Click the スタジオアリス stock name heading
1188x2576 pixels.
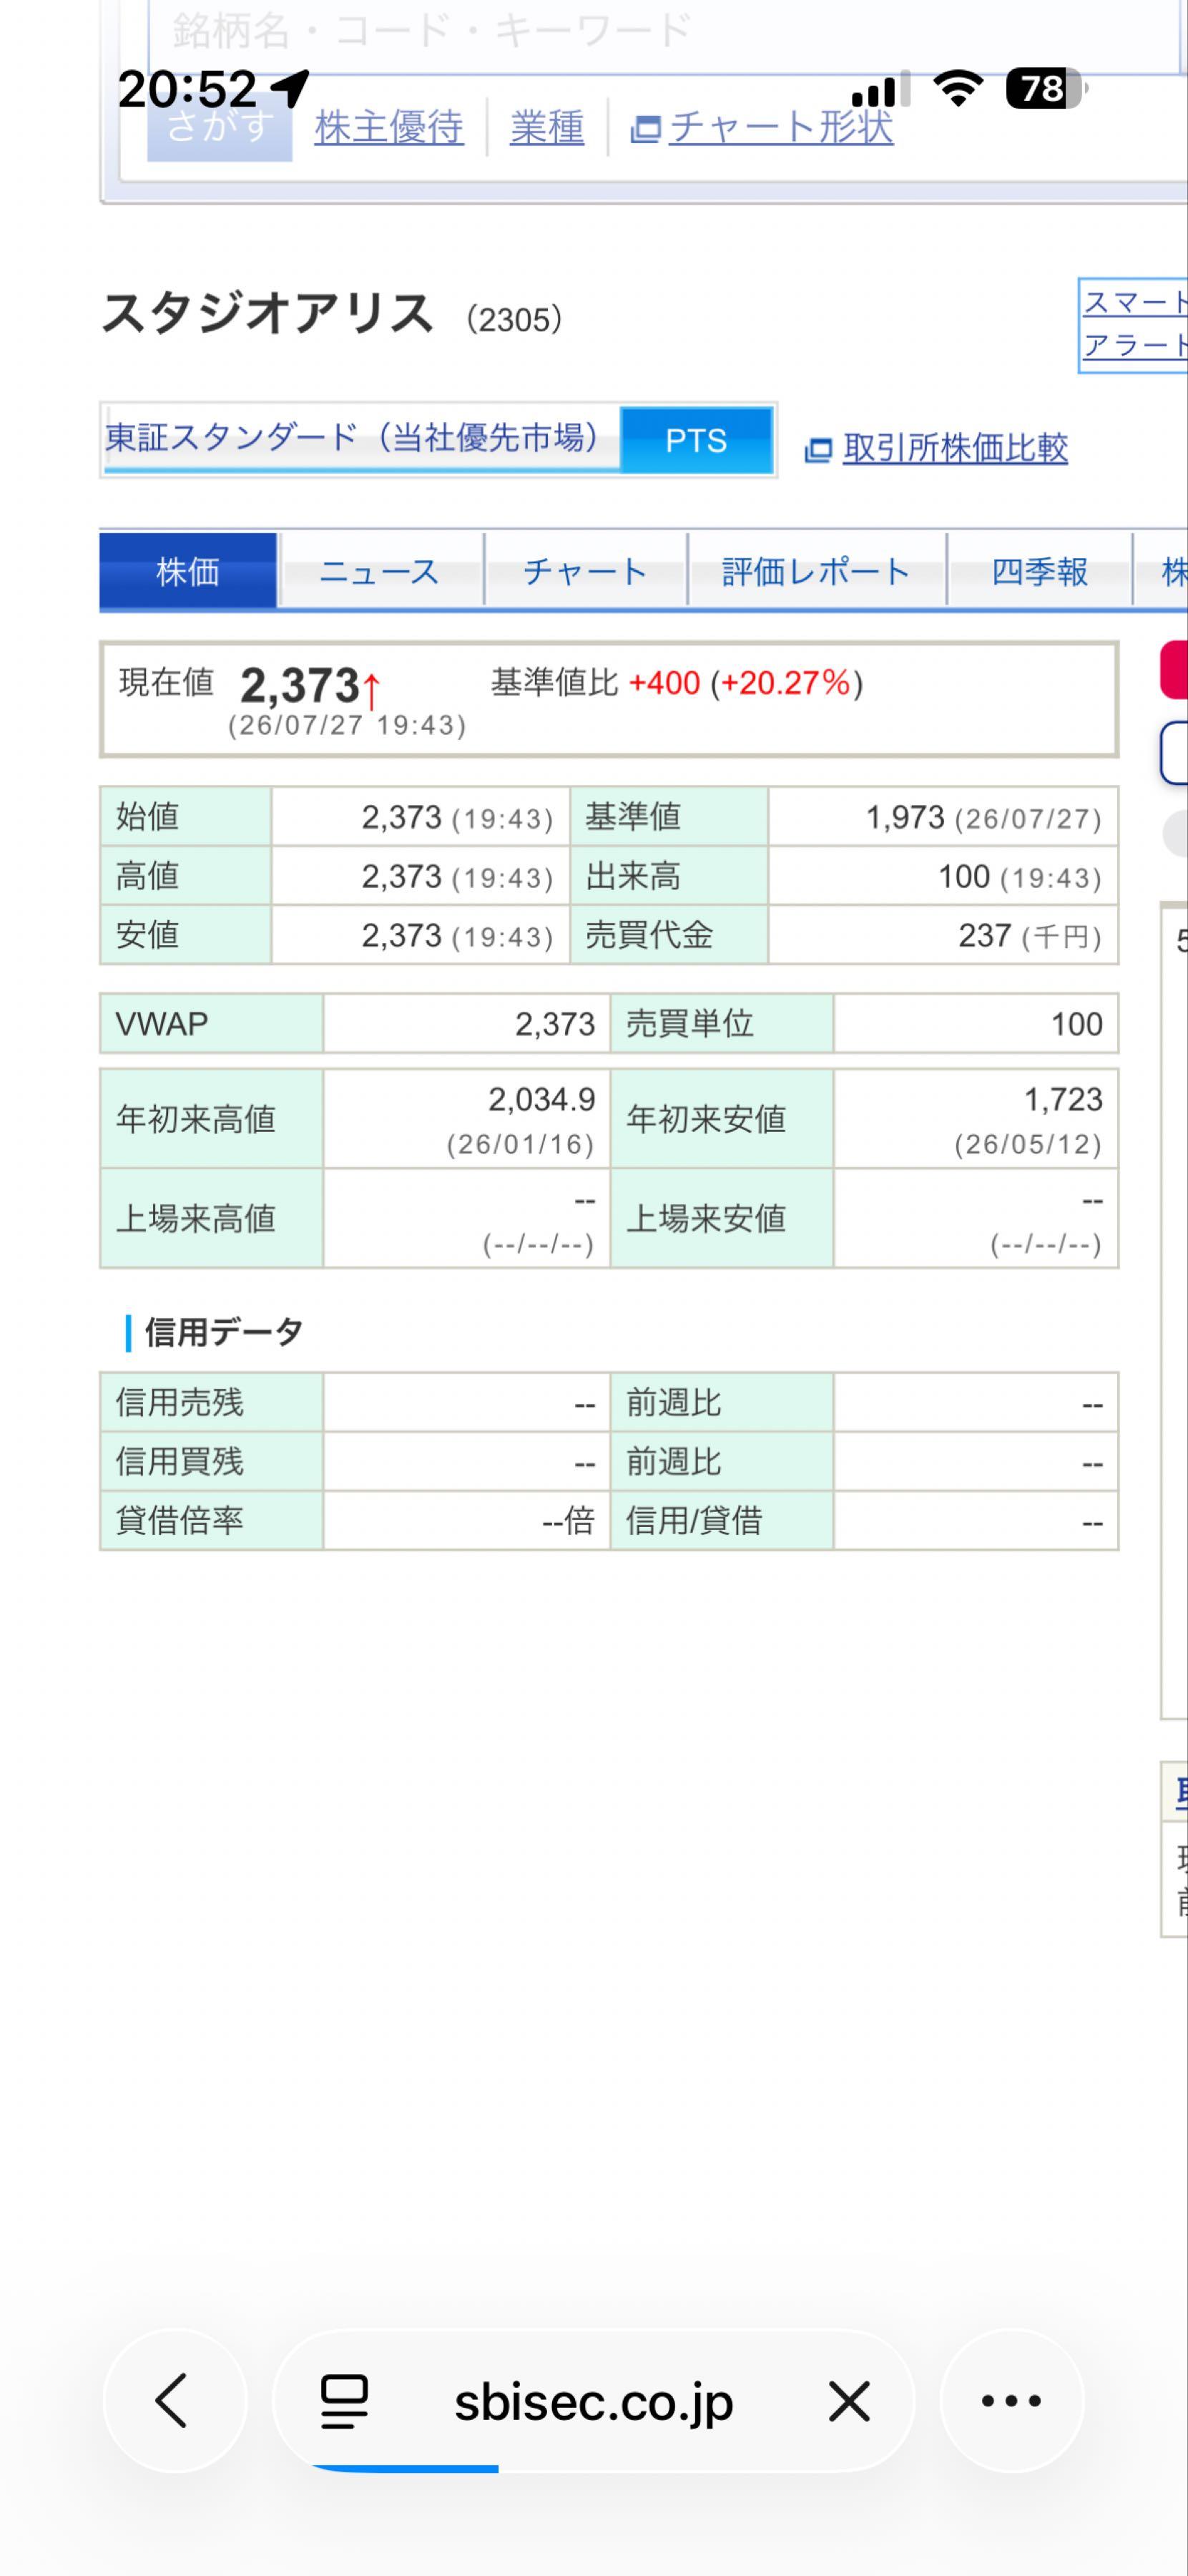coord(267,313)
